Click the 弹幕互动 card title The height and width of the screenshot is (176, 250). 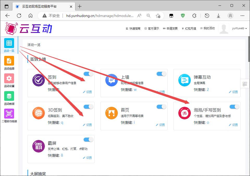click(x=202, y=77)
